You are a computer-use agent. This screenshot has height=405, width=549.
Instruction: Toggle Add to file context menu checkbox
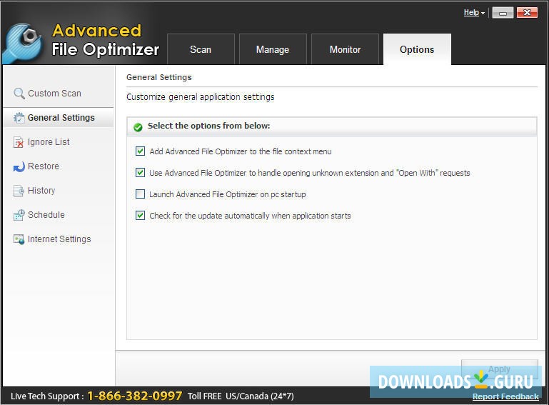click(x=140, y=151)
